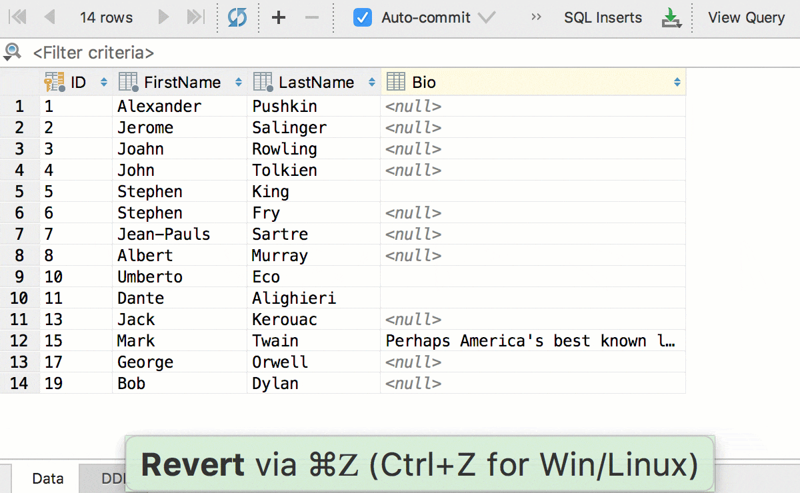Click the ID column sort arrows
800x493 pixels.
tap(103, 83)
